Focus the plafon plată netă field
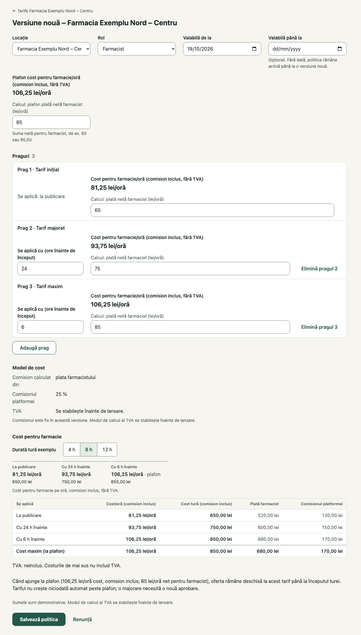The width and height of the screenshot is (361, 635). [51, 122]
